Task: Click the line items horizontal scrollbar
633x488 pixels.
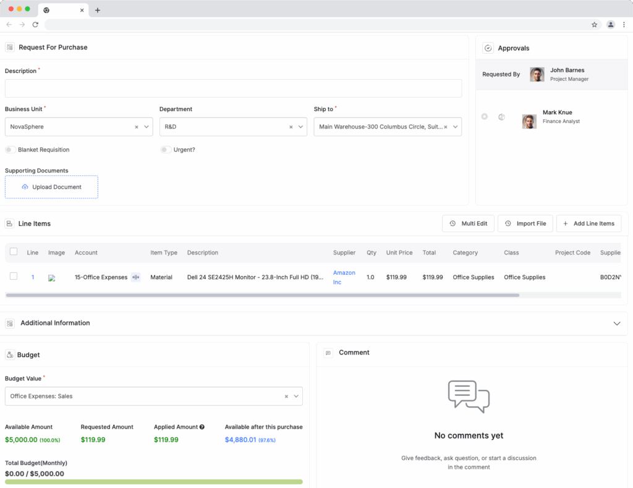Action: (262, 295)
